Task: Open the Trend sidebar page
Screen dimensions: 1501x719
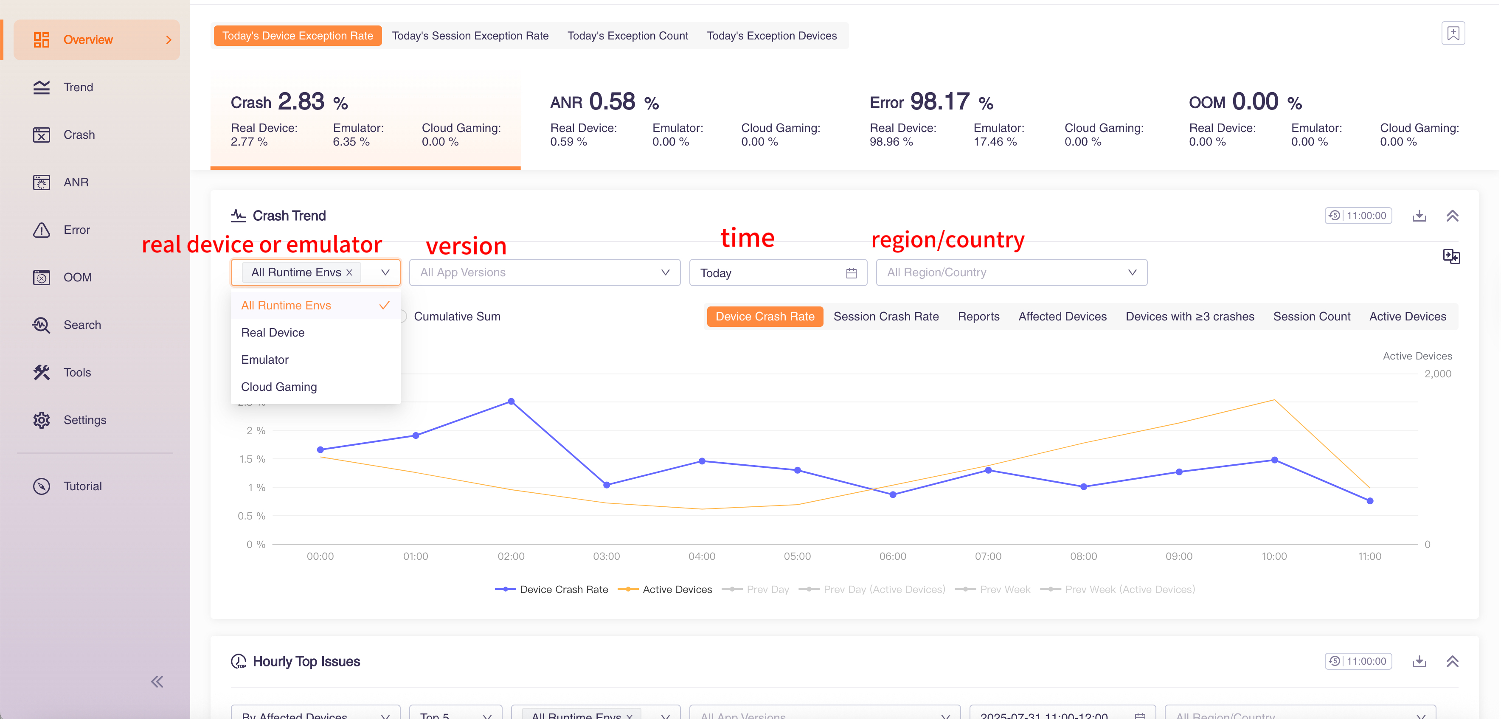Action: 97,87
